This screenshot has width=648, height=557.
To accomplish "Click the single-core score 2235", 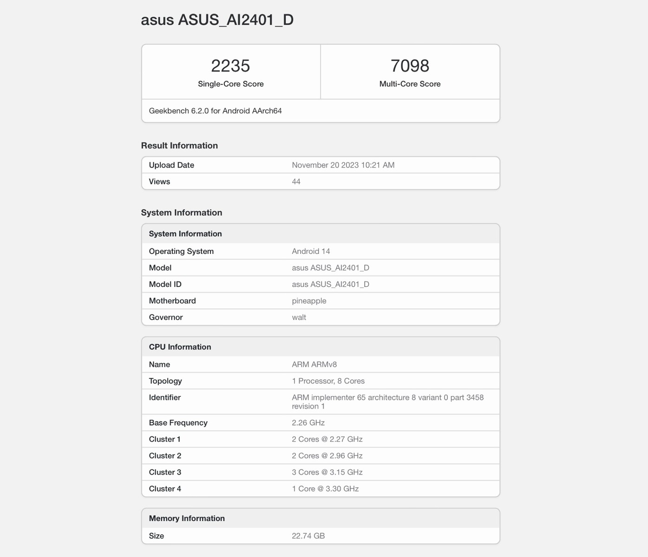I will pyautogui.click(x=230, y=66).
